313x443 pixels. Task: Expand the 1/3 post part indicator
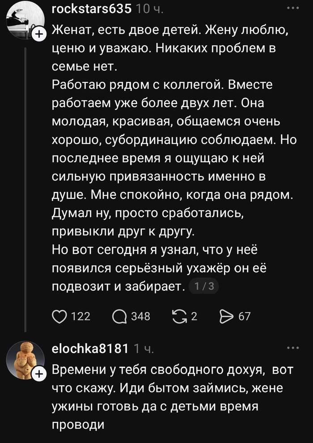204,287
